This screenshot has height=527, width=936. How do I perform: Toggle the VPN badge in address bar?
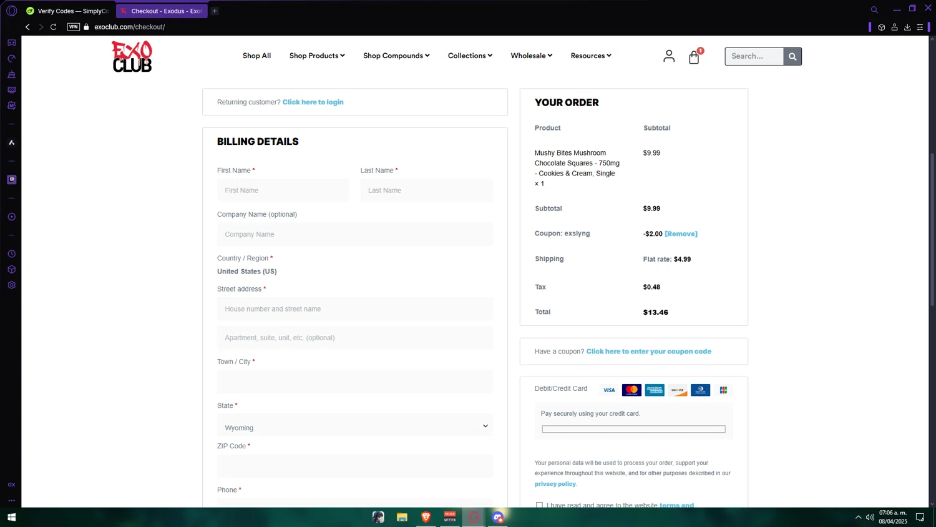pyautogui.click(x=74, y=27)
